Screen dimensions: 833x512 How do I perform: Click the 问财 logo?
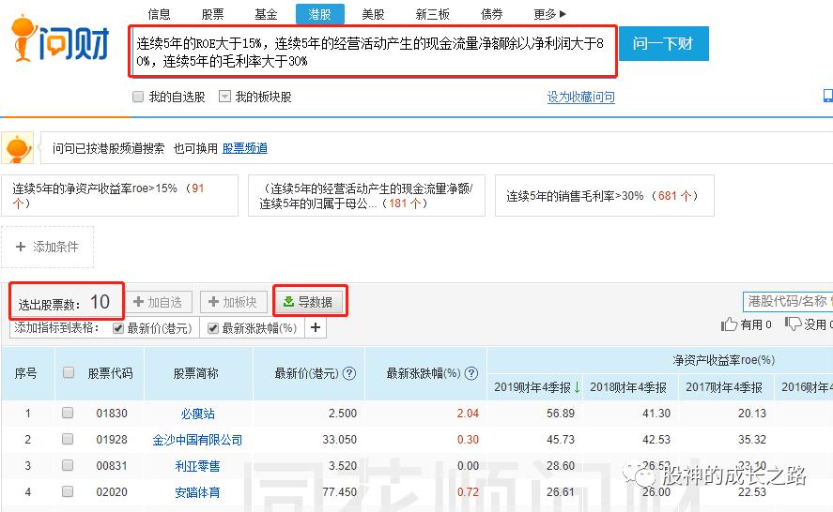60,39
